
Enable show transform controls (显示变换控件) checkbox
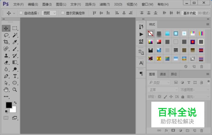[x=62, y=13]
